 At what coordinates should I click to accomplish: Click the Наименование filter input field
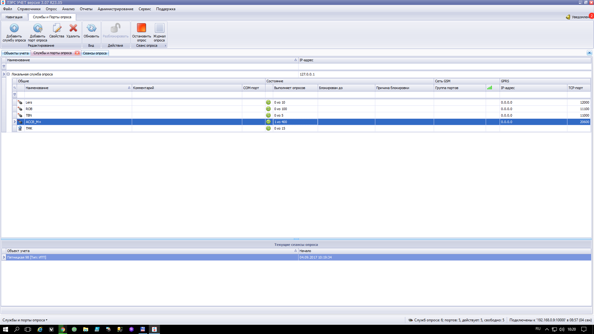(78, 94)
